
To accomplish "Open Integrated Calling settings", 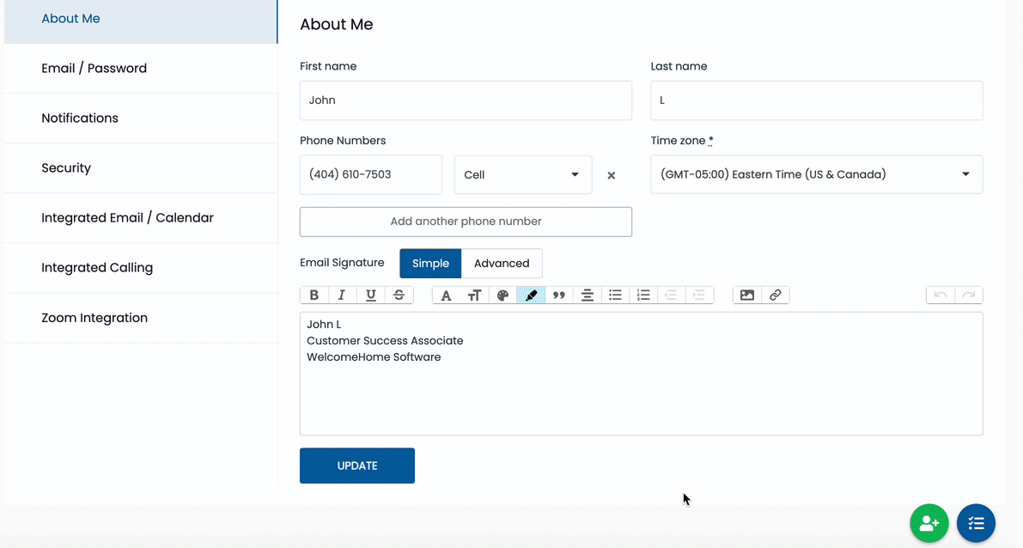I will [141, 267].
